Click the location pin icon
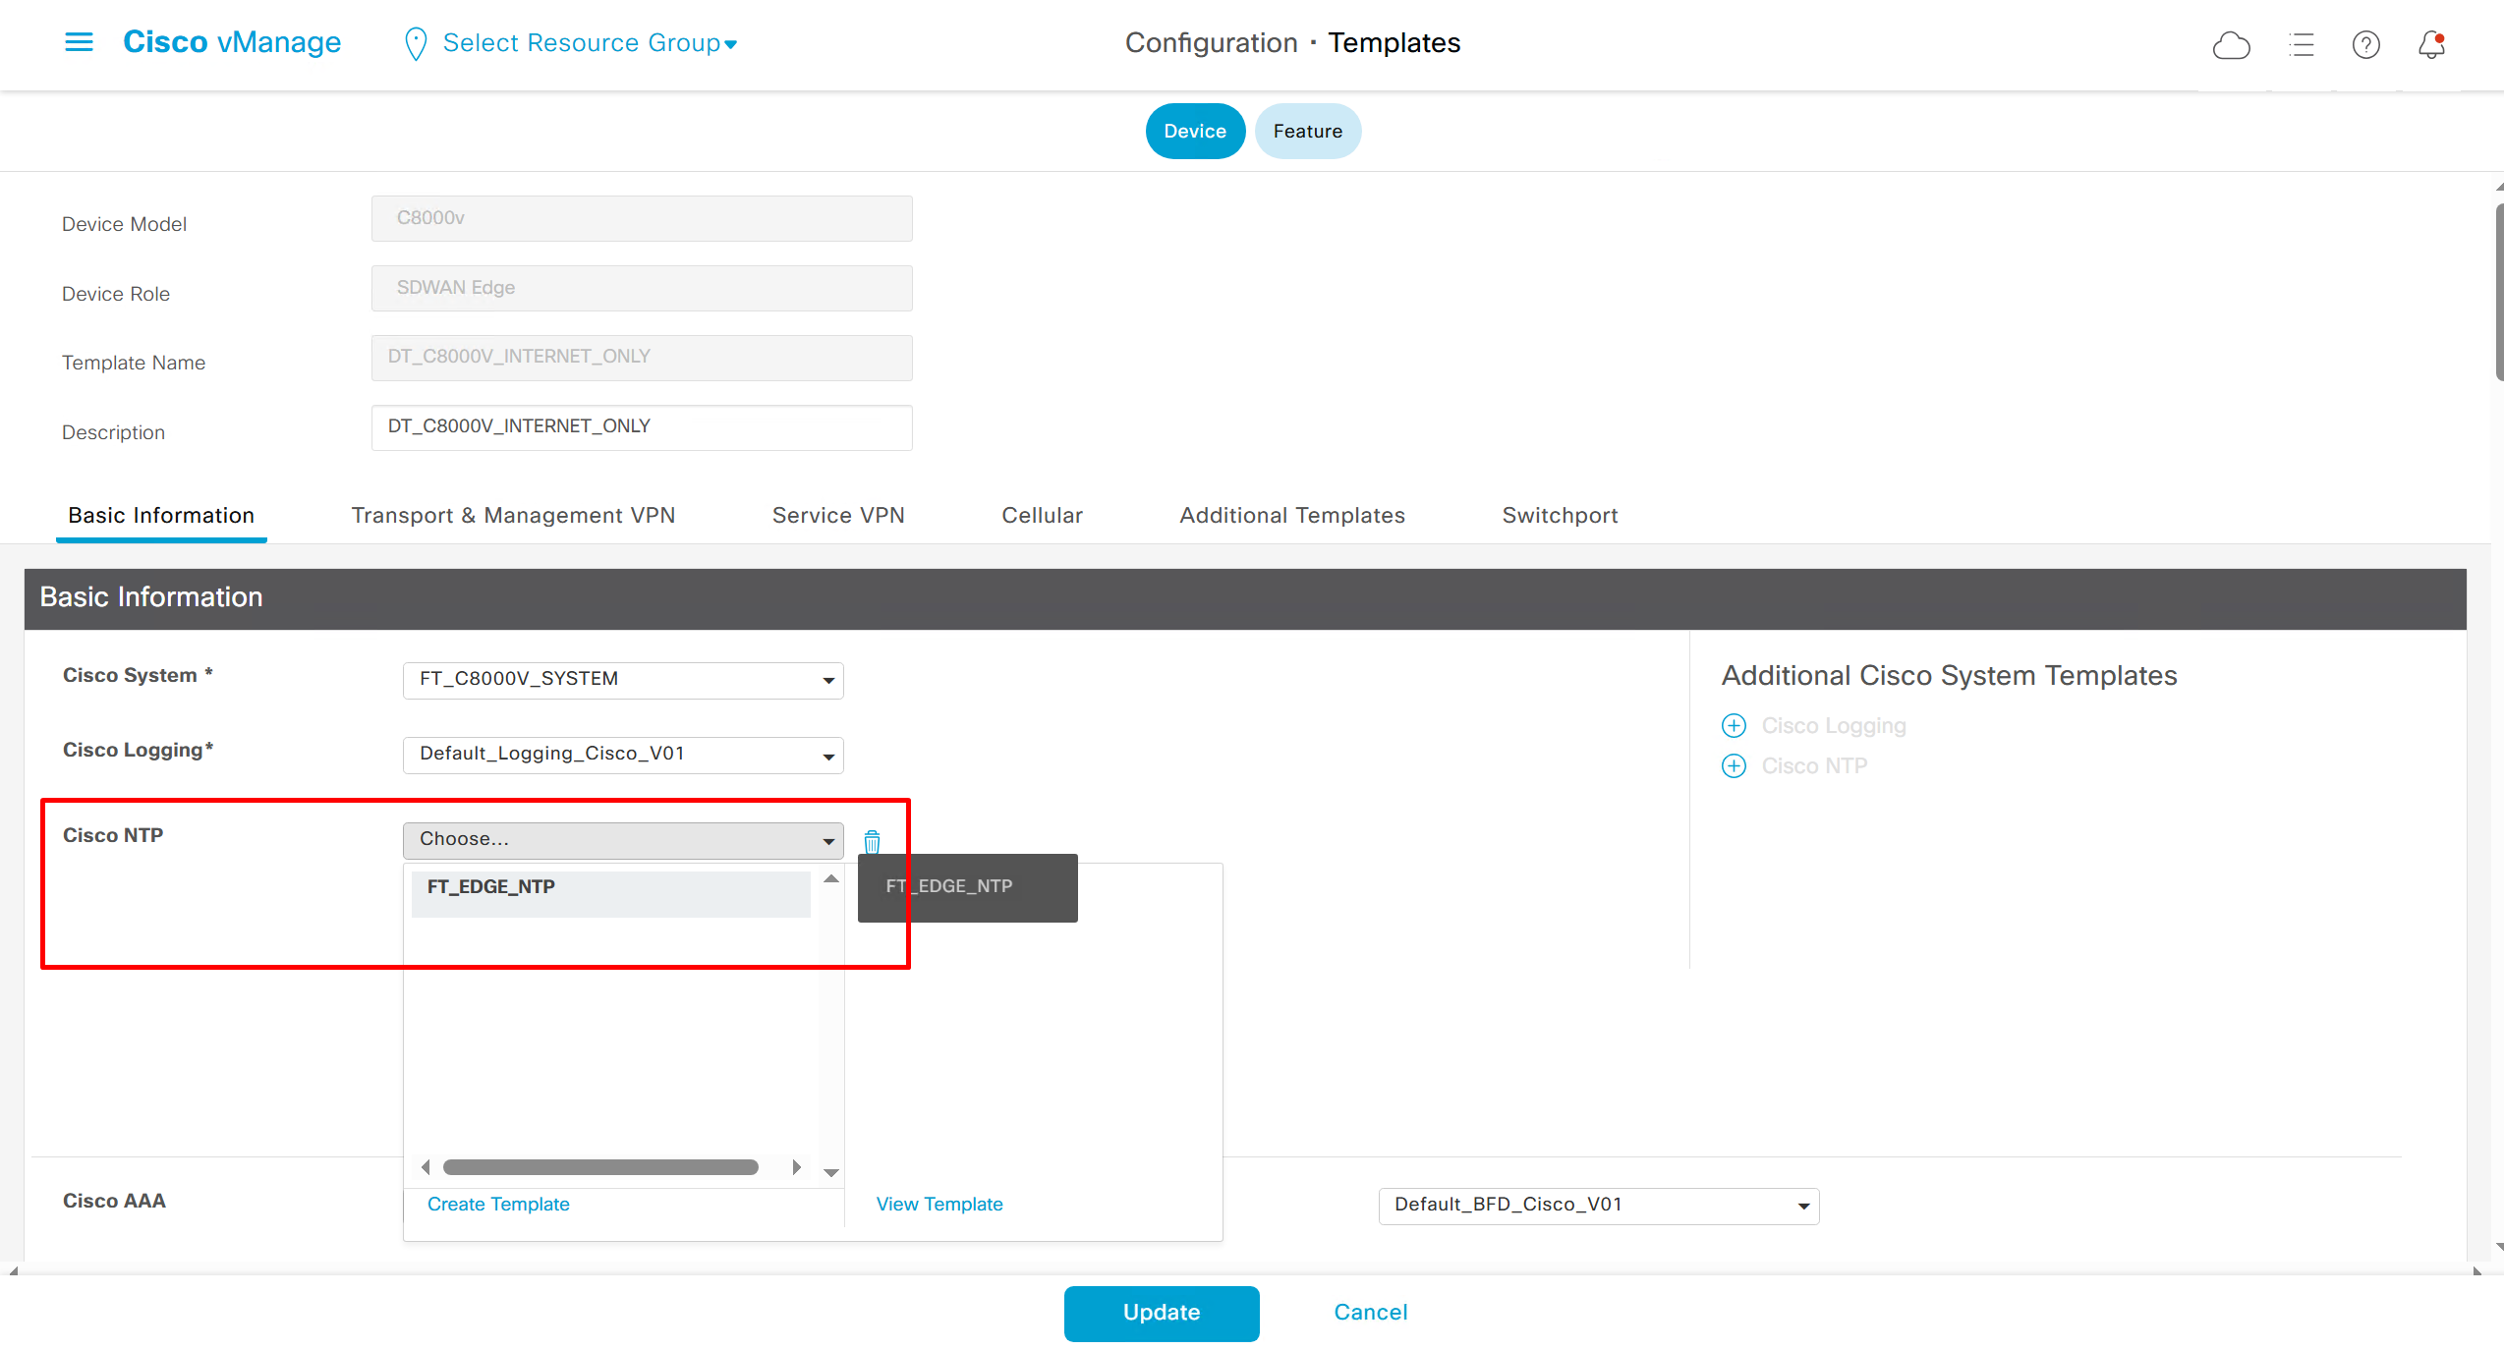The height and width of the screenshot is (1350, 2504). click(416, 44)
